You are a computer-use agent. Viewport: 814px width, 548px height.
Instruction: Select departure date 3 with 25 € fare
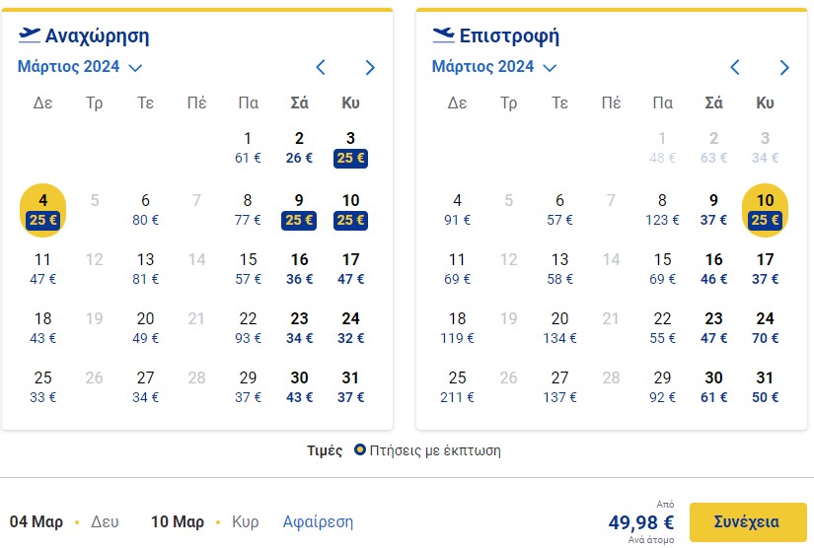point(350,148)
